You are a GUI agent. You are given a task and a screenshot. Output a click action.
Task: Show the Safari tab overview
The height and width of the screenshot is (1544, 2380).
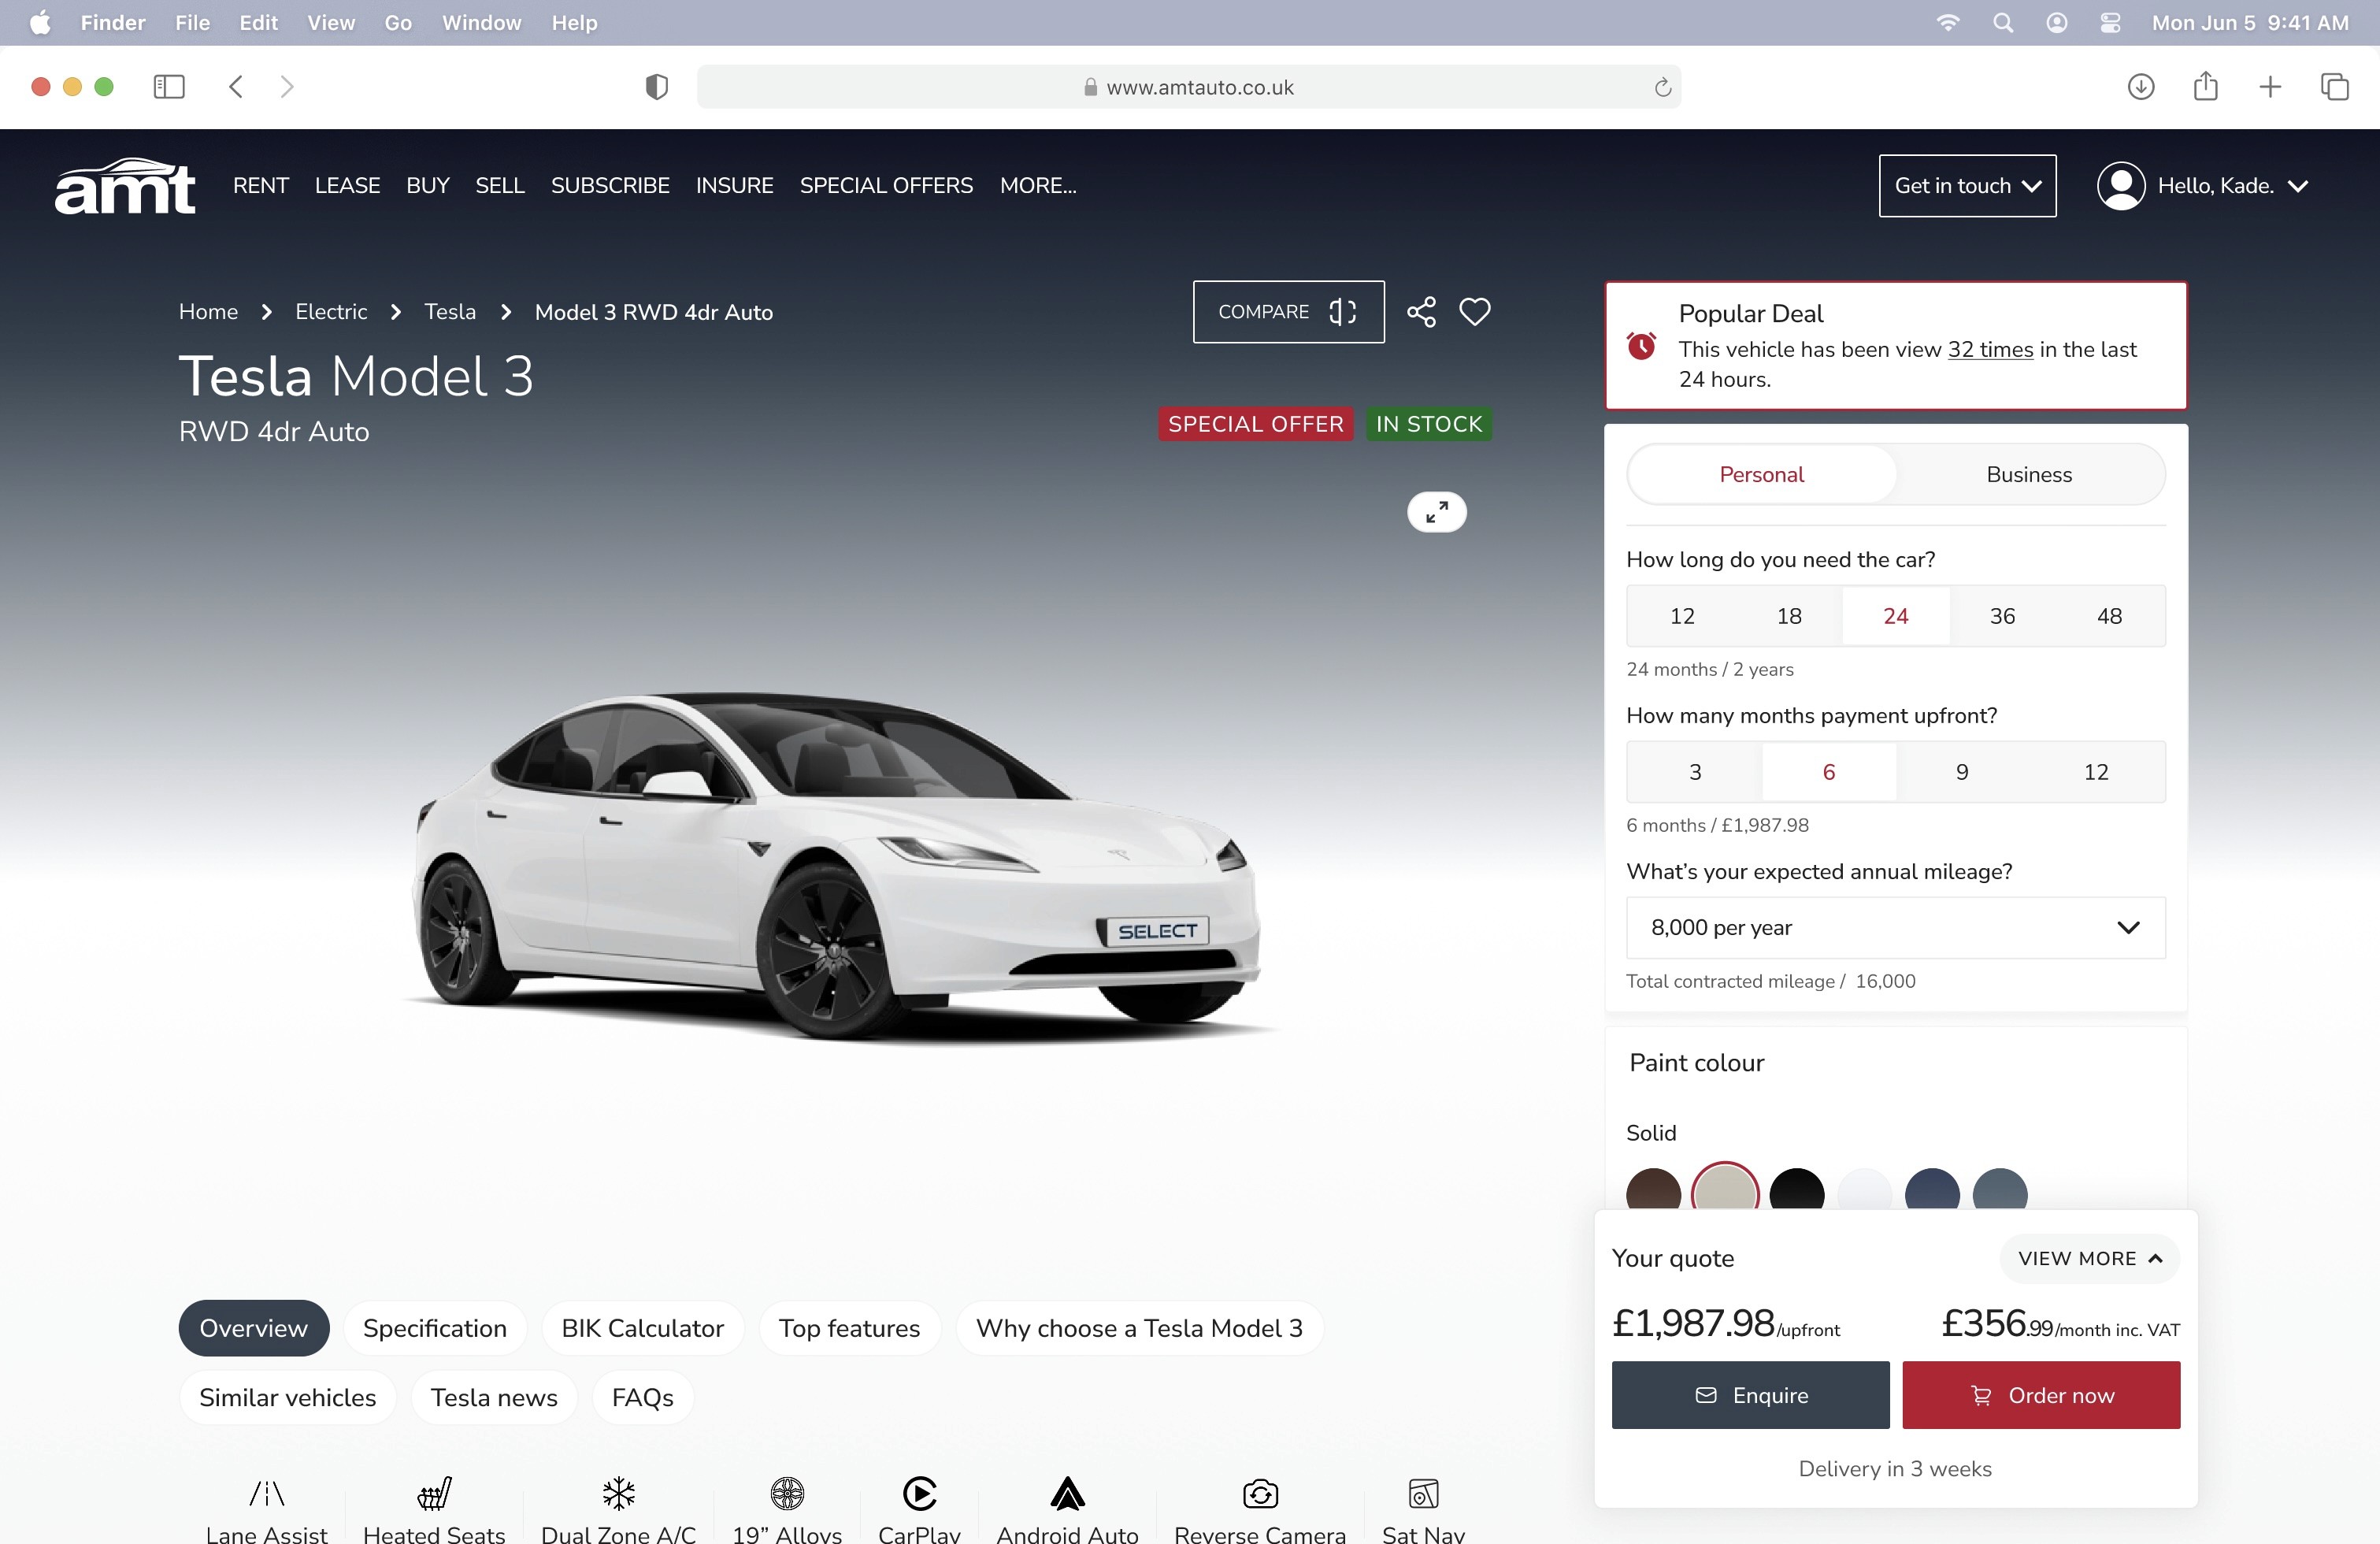tap(2334, 87)
